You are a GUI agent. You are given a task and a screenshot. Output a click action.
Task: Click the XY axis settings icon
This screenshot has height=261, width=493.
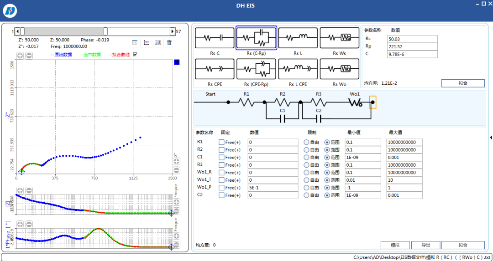click(146, 43)
